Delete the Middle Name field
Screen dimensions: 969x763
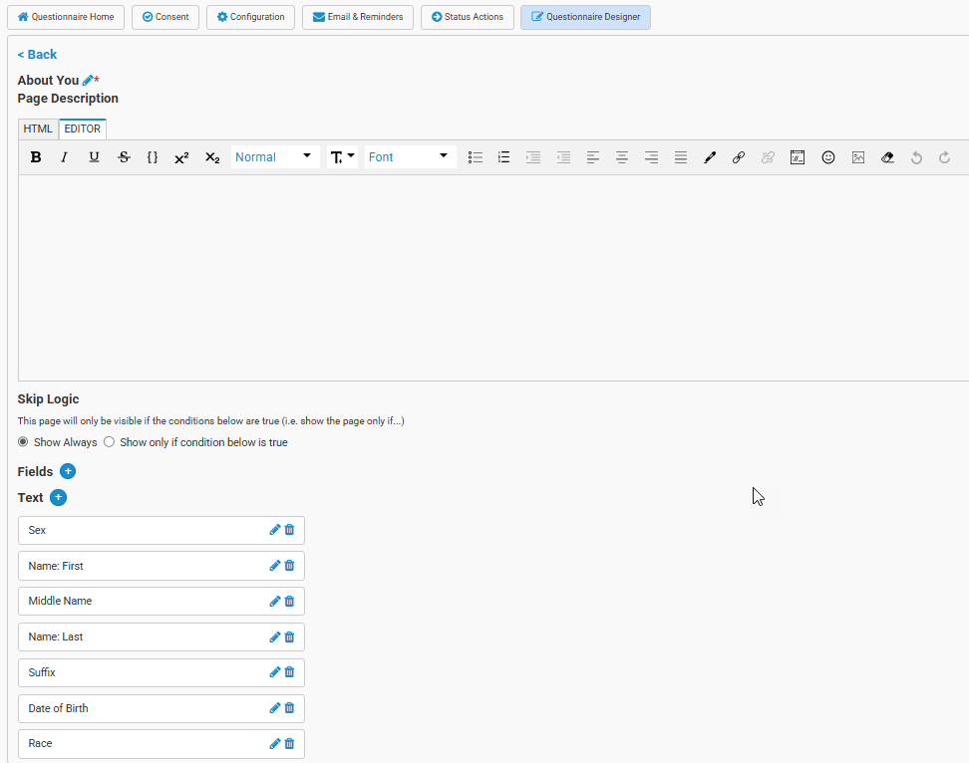[290, 602]
